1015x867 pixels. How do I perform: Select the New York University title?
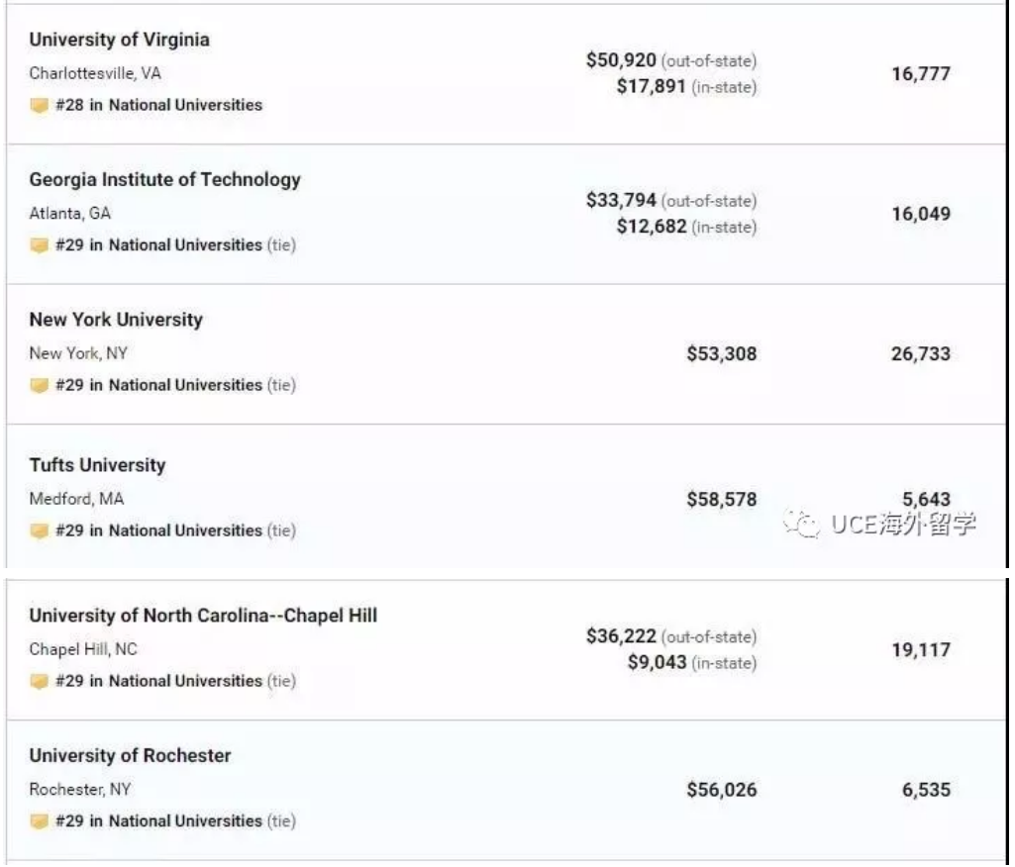pos(115,320)
